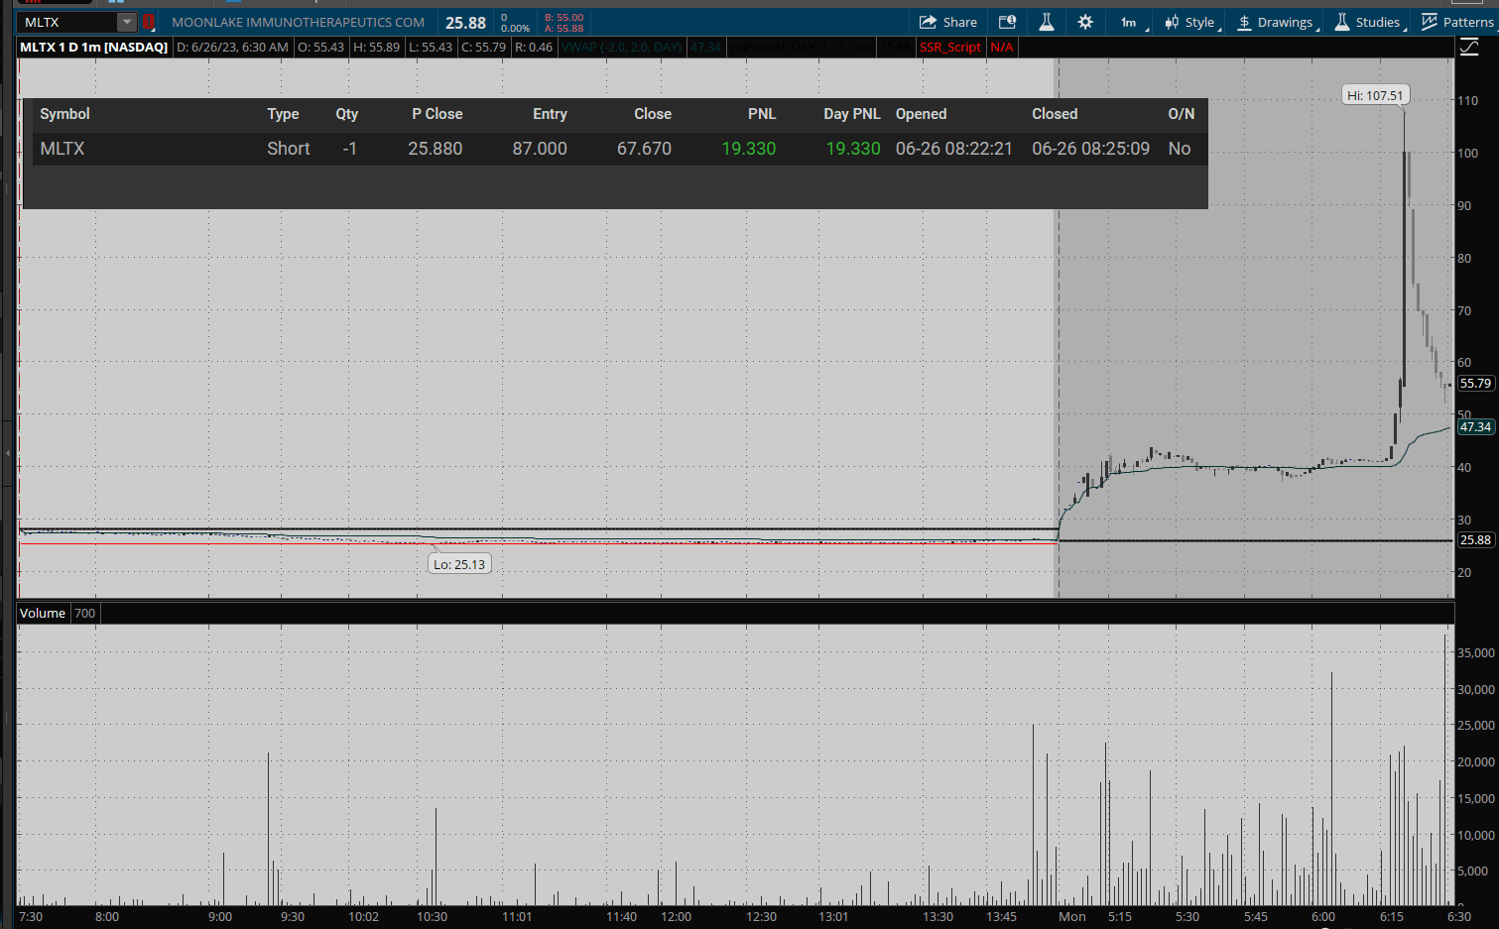Click the 47.34 VWAP axis label
Screen dimensions: 1499x929
[1475, 427]
